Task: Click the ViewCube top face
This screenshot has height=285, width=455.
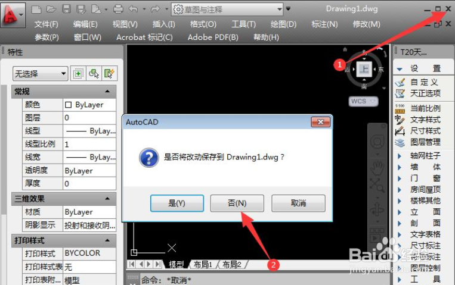Action: click(x=364, y=69)
